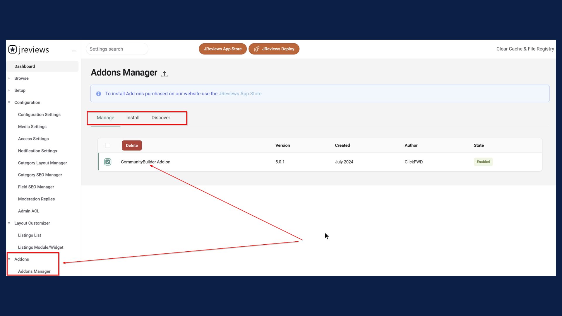Screen dimensions: 562x316
Task: Switch to the Install tab
Action: (x=133, y=117)
